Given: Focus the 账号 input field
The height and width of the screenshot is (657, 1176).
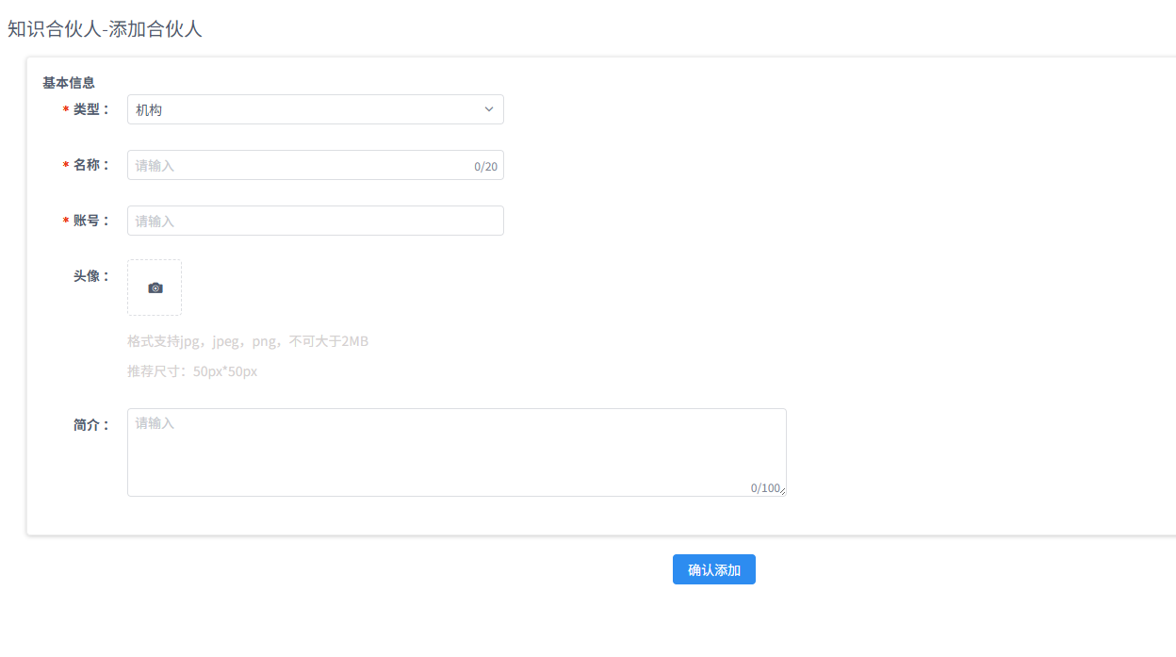Looking at the screenshot, I should point(315,221).
